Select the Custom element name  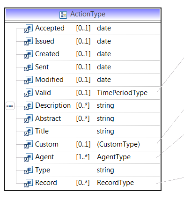47,144
